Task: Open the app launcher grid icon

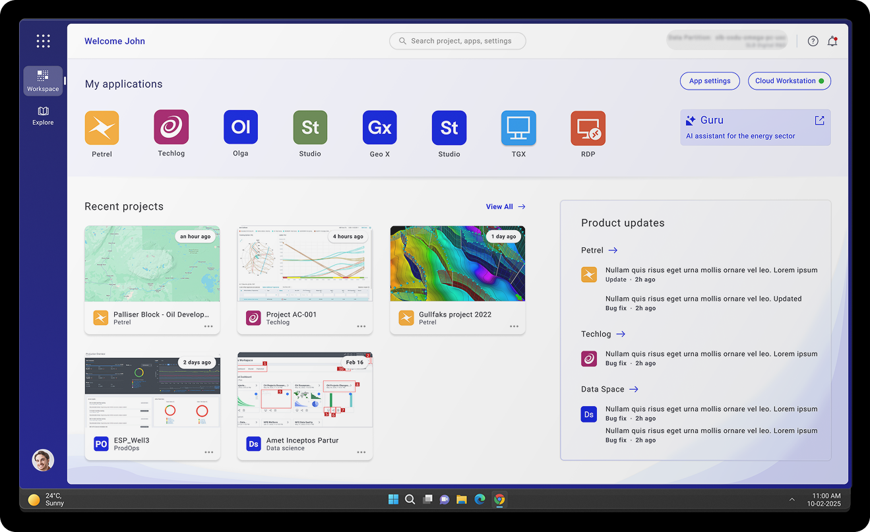Action: click(x=43, y=41)
